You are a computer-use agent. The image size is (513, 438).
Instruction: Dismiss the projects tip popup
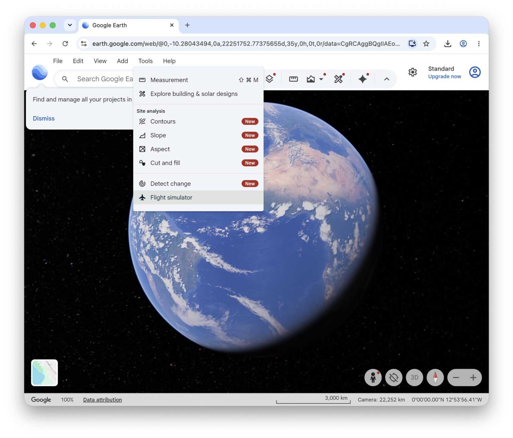click(44, 119)
